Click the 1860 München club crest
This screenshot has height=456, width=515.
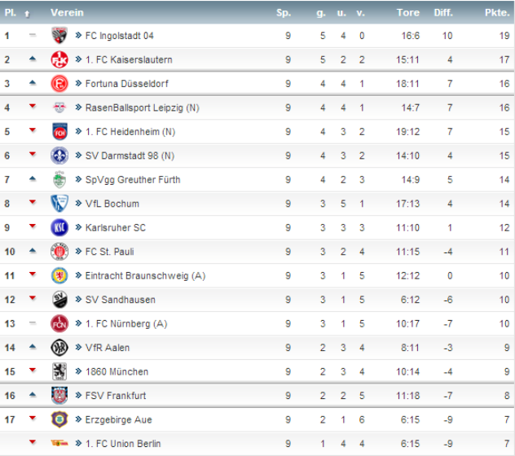[59, 371]
